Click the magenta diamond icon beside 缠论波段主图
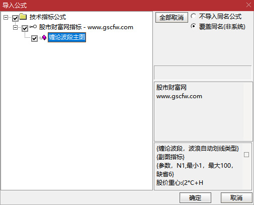The image size is (254, 205). (44, 37)
